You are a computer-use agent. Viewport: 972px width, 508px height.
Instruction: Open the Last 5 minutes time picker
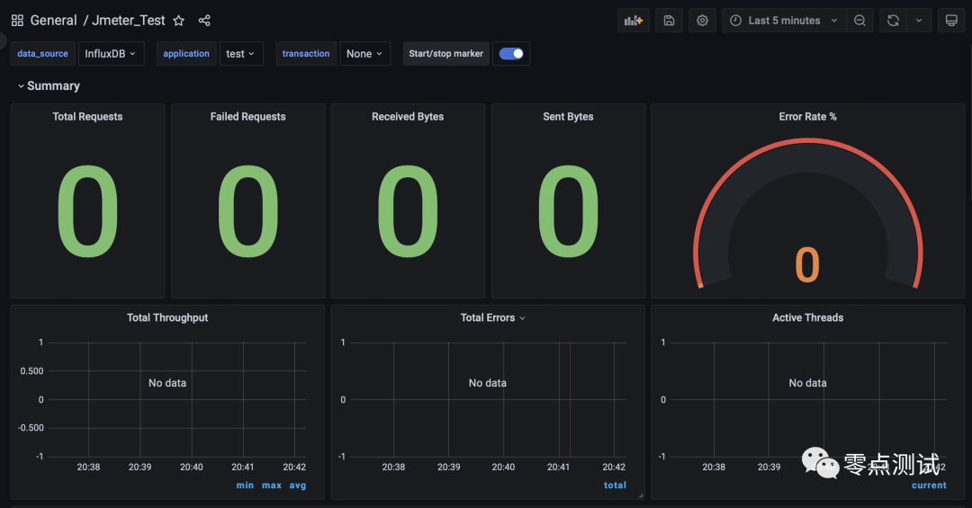pyautogui.click(x=784, y=21)
